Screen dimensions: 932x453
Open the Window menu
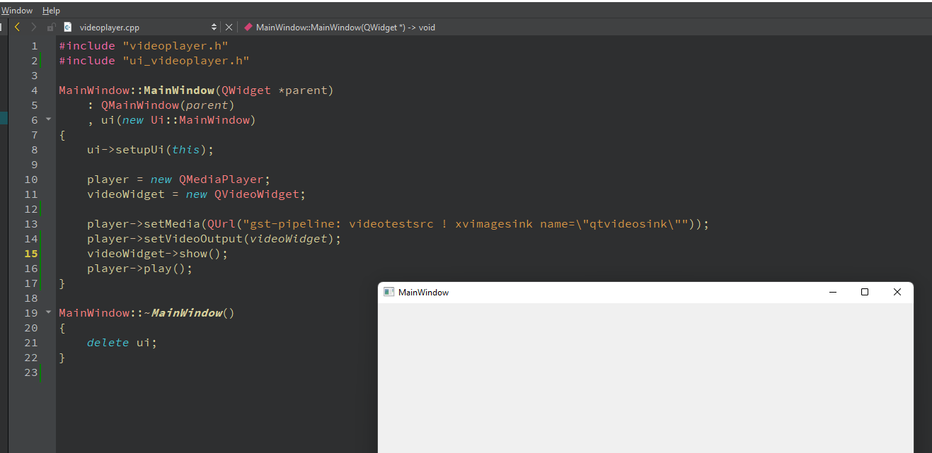click(16, 11)
